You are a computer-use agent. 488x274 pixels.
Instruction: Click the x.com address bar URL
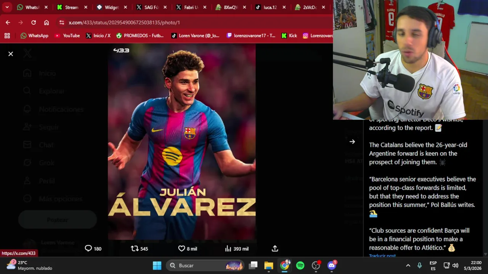tap(124, 22)
